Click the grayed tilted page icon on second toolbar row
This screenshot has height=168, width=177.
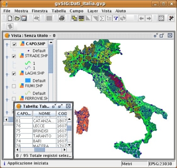[x=10, y=27]
